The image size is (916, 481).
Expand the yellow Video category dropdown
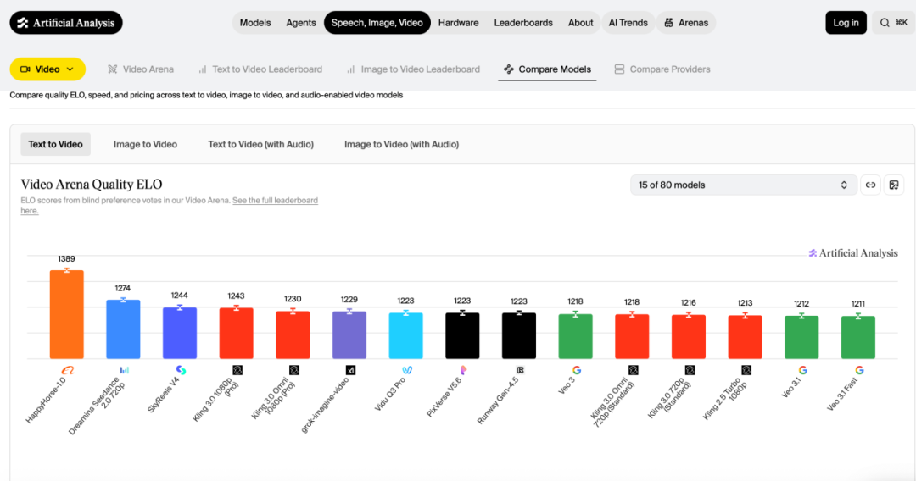click(x=47, y=69)
